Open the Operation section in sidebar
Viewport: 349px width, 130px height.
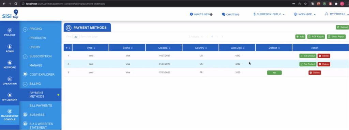point(10,81)
